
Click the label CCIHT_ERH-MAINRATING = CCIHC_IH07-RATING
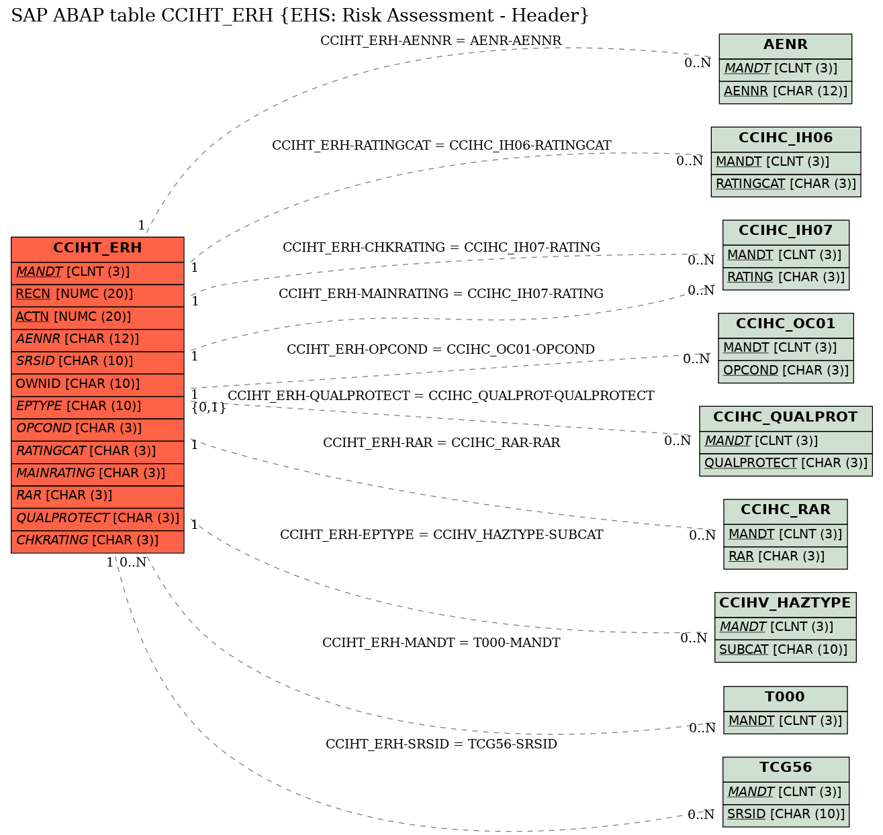(441, 294)
